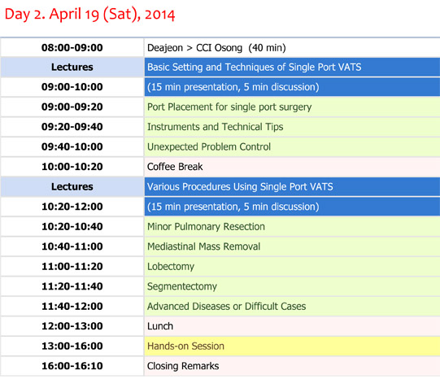Click the yellow Hands-on Session cell
This screenshot has height=388, width=440.
tap(292, 346)
